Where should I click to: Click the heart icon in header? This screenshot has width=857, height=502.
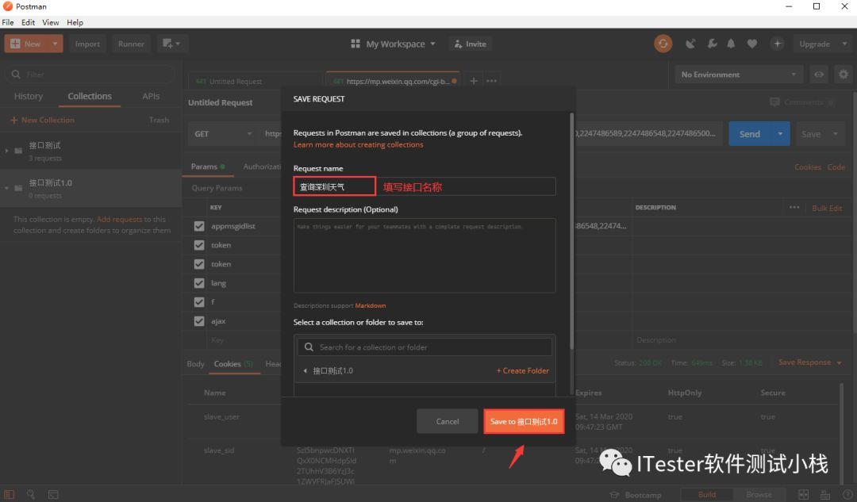tap(752, 44)
